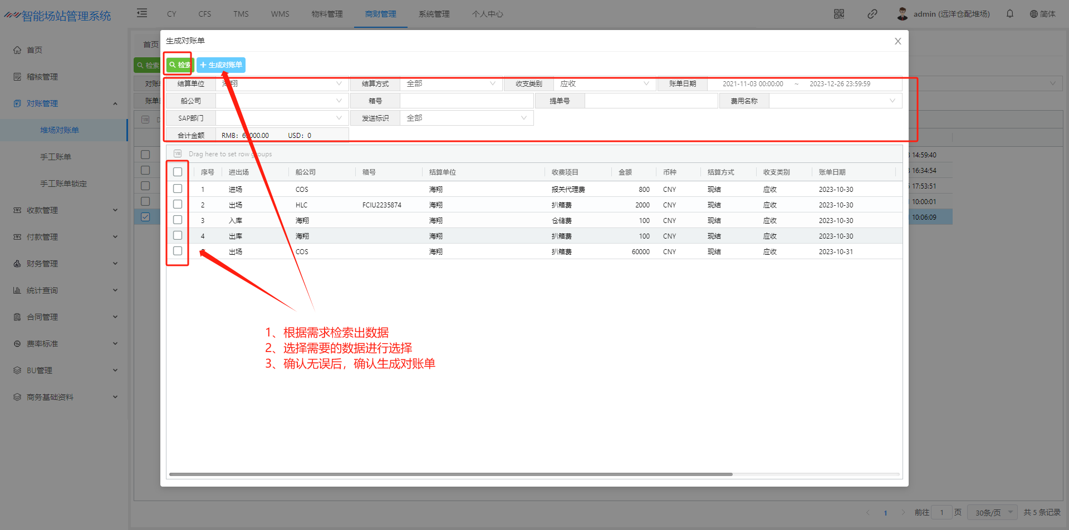The height and width of the screenshot is (530, 1069).
Task: Click the home icon beside 首页 in sidebar
Action: (x=17, y=50)
